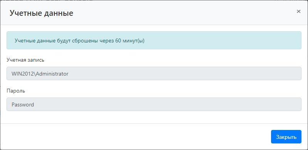The height and width of the screenshot is (150, 308).
Task: Click the WIN2012\Administrator text
Action: (40, 74)
